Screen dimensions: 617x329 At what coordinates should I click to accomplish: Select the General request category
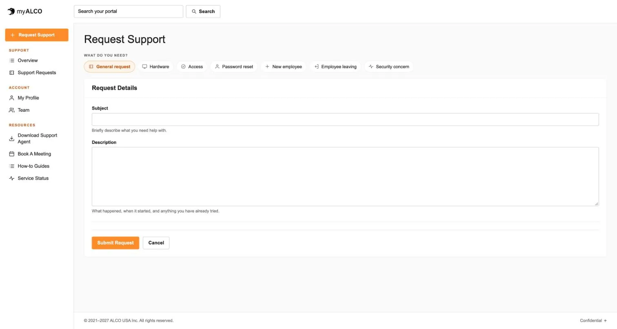coord(109,66)
